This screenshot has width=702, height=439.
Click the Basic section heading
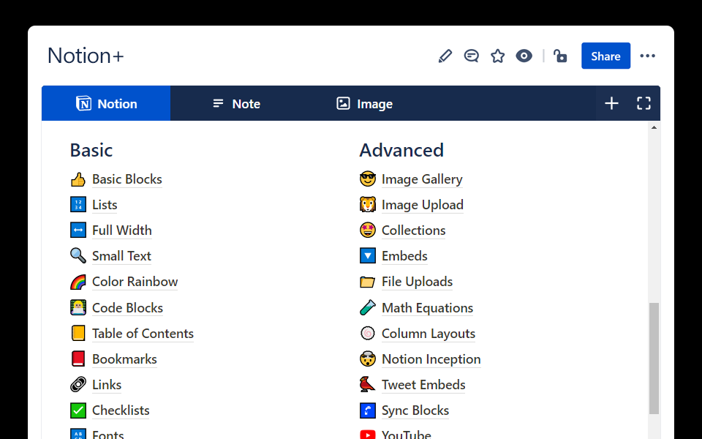click(x=91, y=150)
